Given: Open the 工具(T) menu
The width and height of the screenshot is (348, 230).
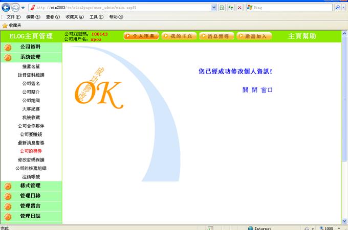Looking at the screenshot, I should (x=96, y=17).
